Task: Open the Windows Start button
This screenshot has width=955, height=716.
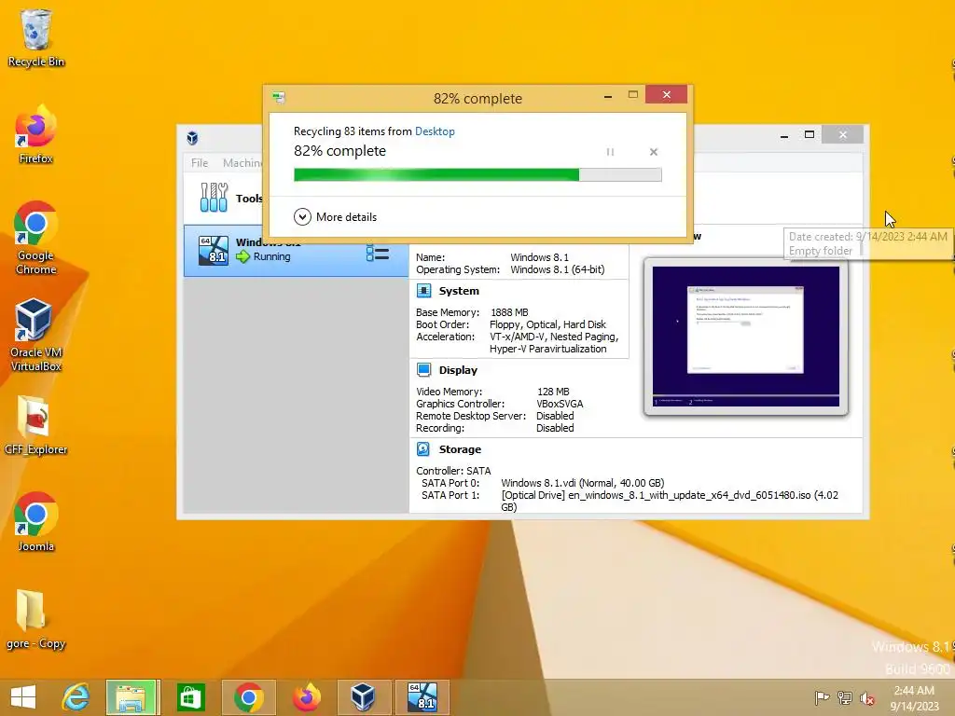Action: (x=23, y=697)
